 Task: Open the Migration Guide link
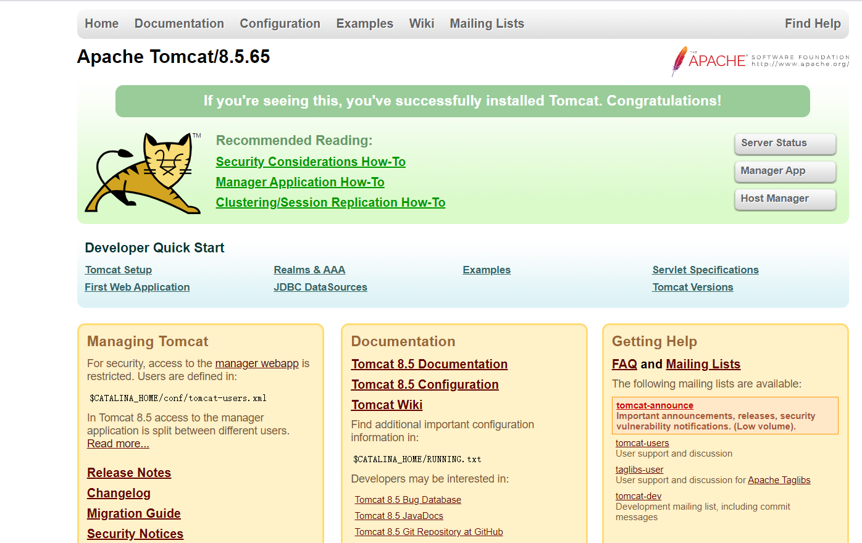(134, 513)
